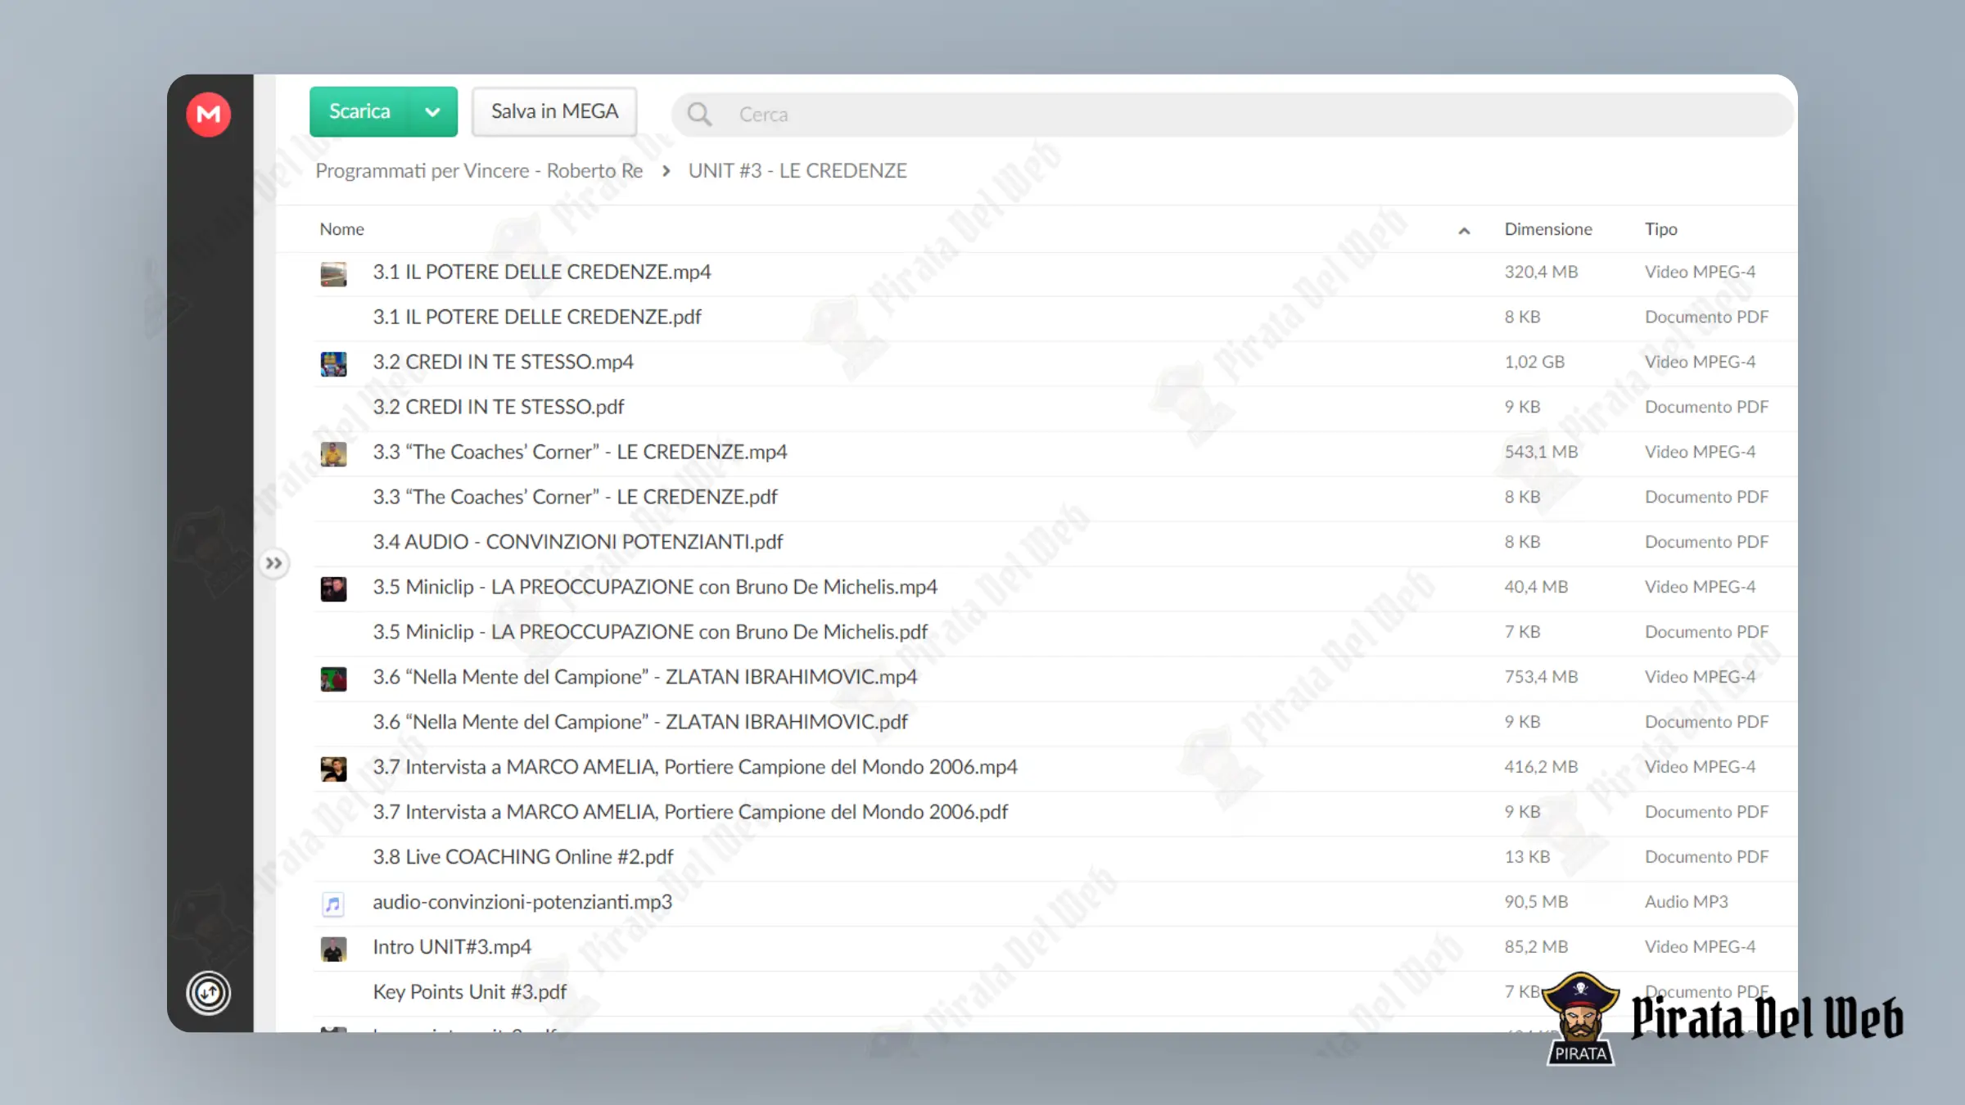
Task: Click the 1,02 GB size cell
Action: coord(1534,362)
